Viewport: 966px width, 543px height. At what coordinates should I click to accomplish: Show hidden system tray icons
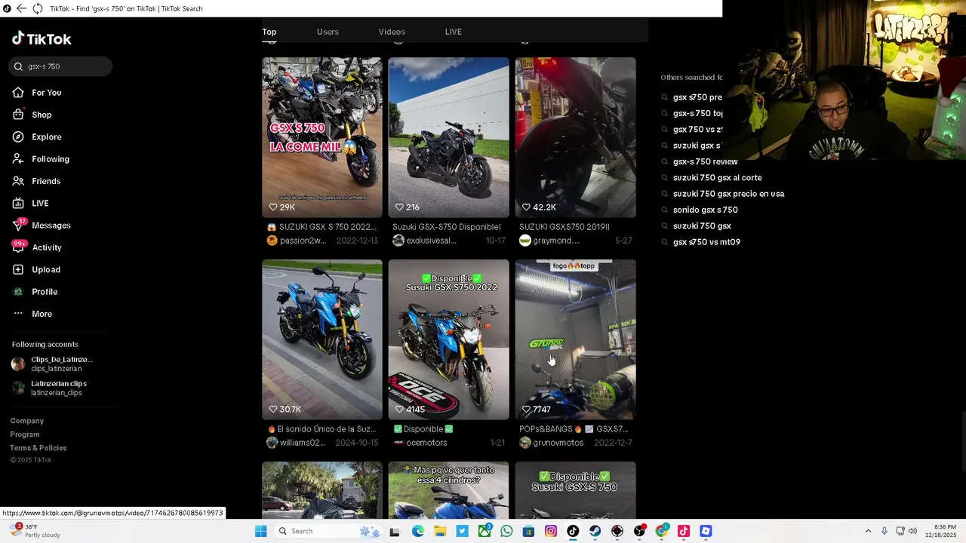click(869, 532)
